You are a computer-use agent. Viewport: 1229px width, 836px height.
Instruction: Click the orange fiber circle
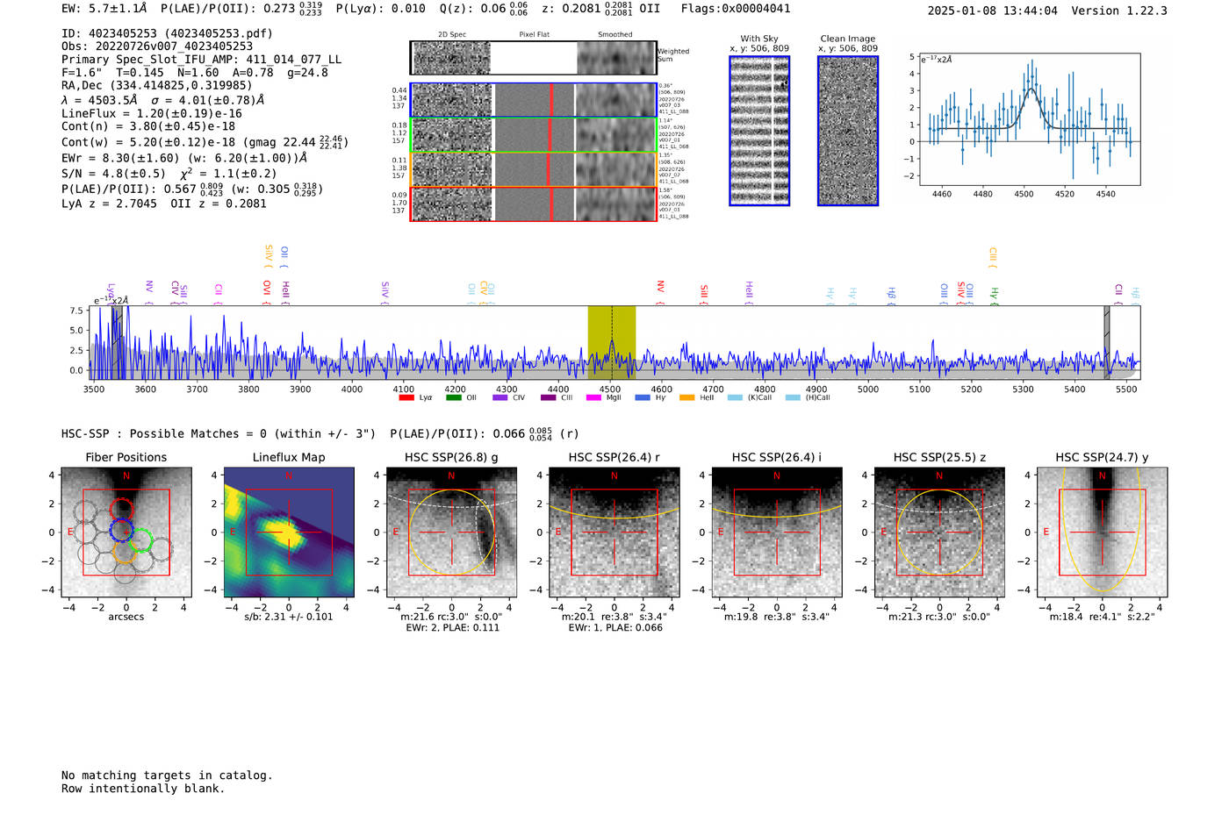coord(124,552)
